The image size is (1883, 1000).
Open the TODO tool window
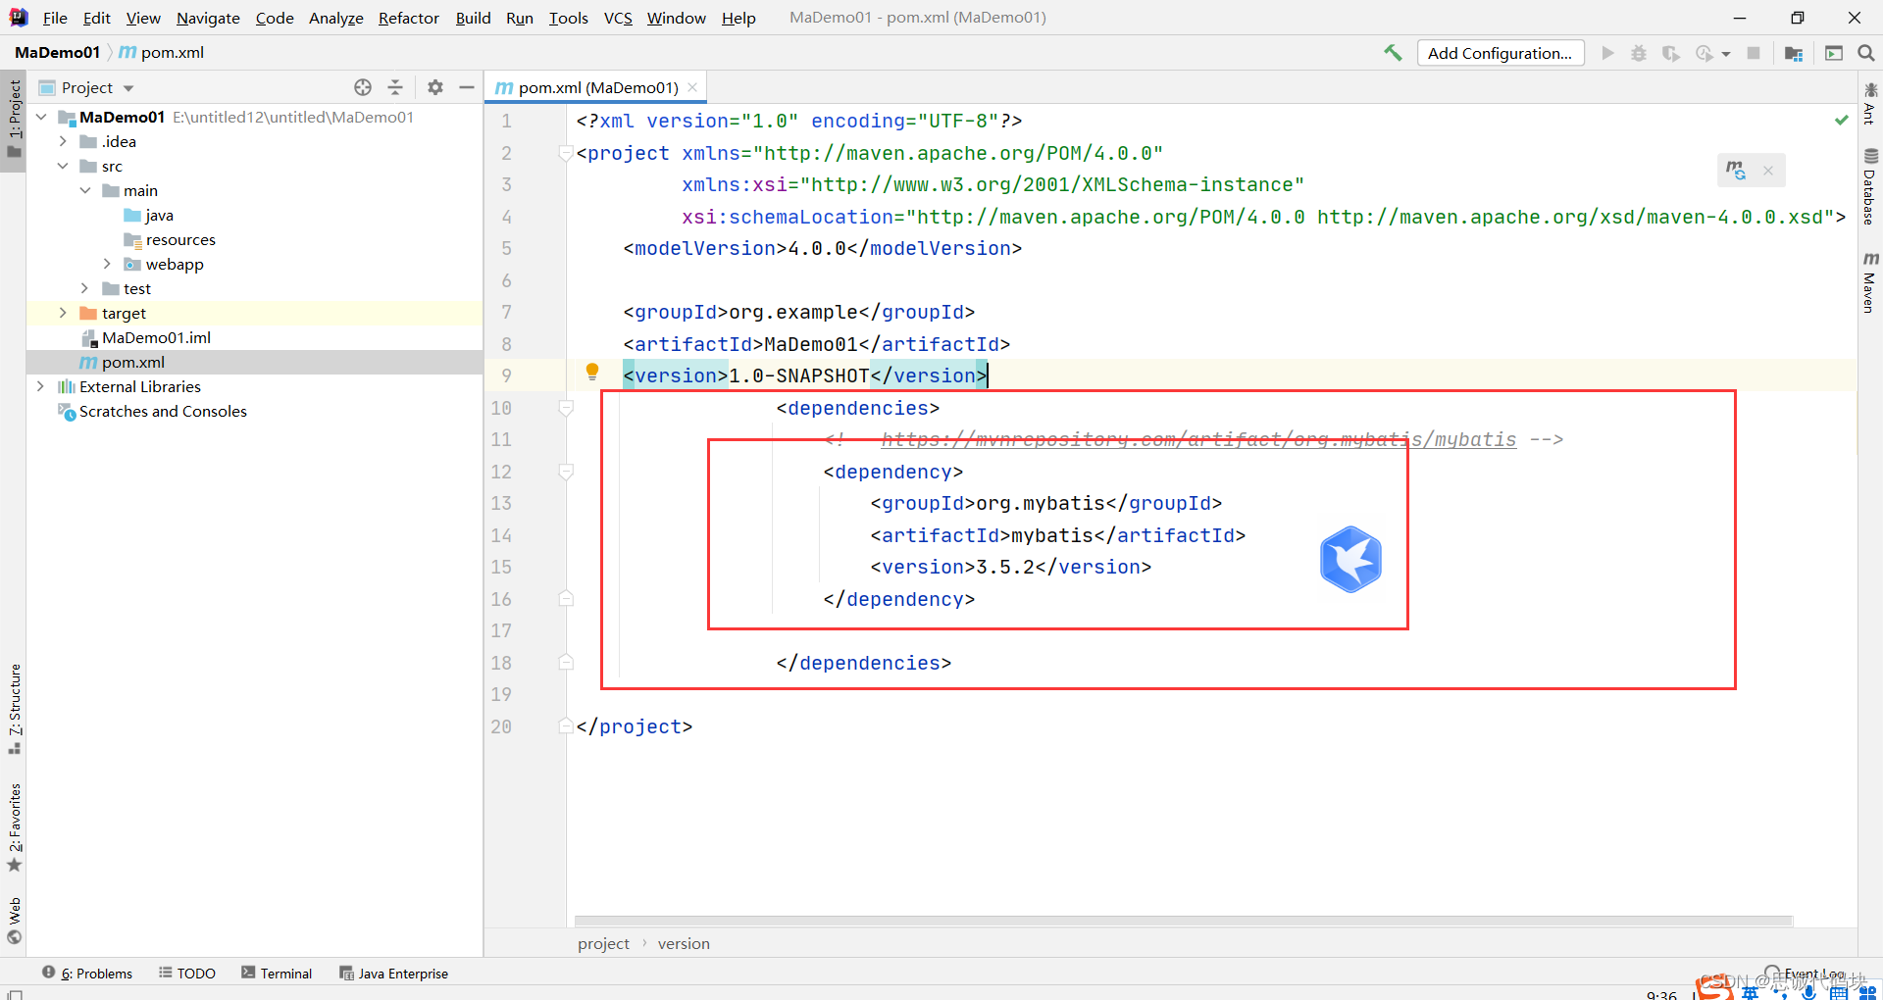[187, 973]
